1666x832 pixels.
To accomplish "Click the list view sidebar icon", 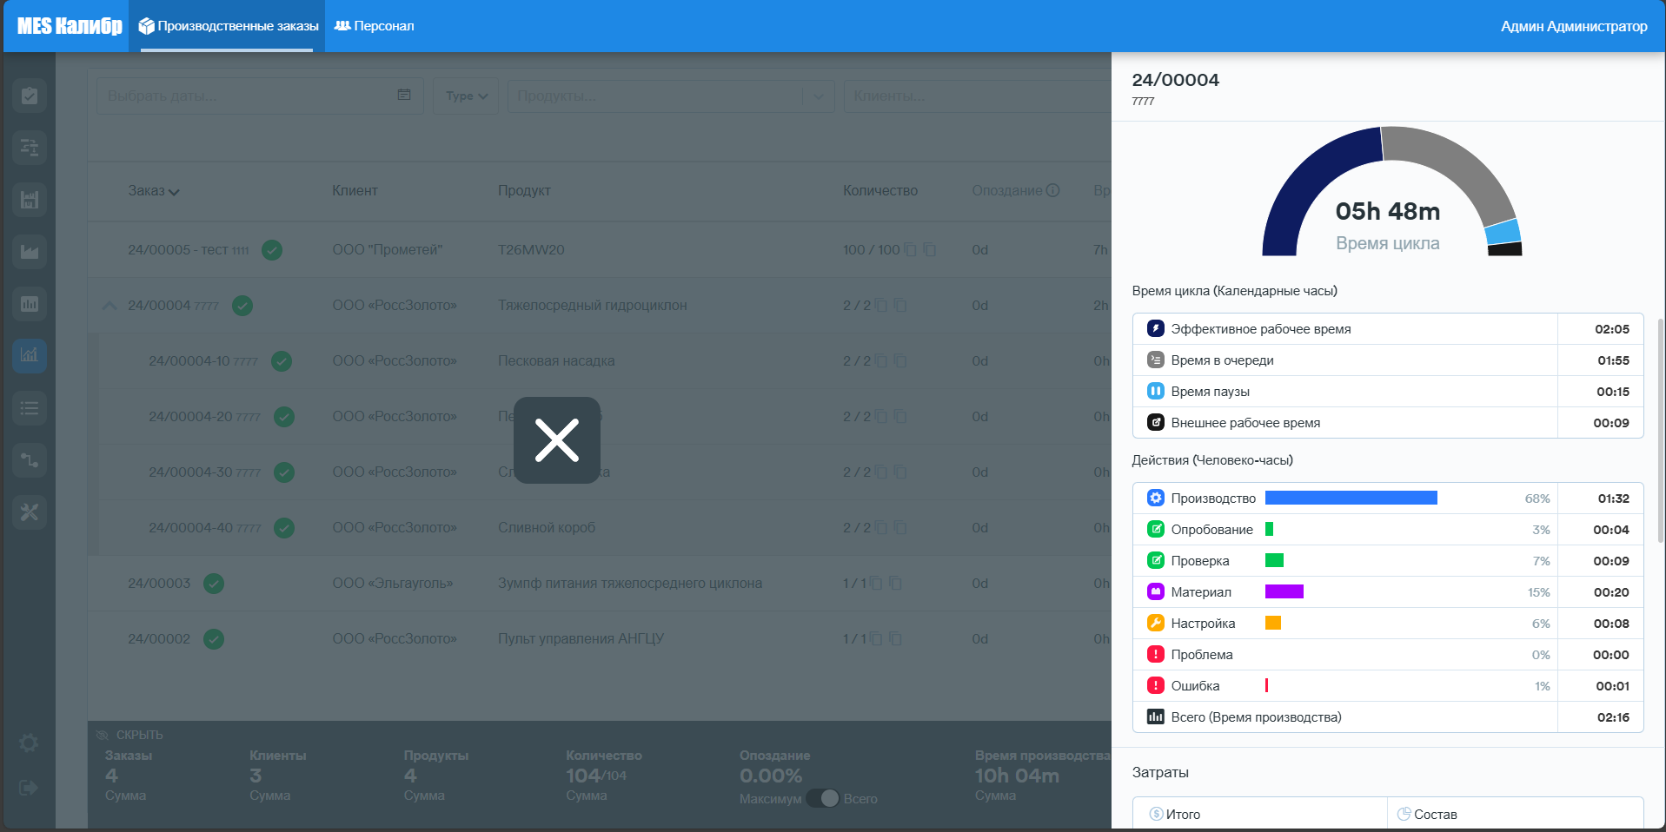I will pos(30,407).
